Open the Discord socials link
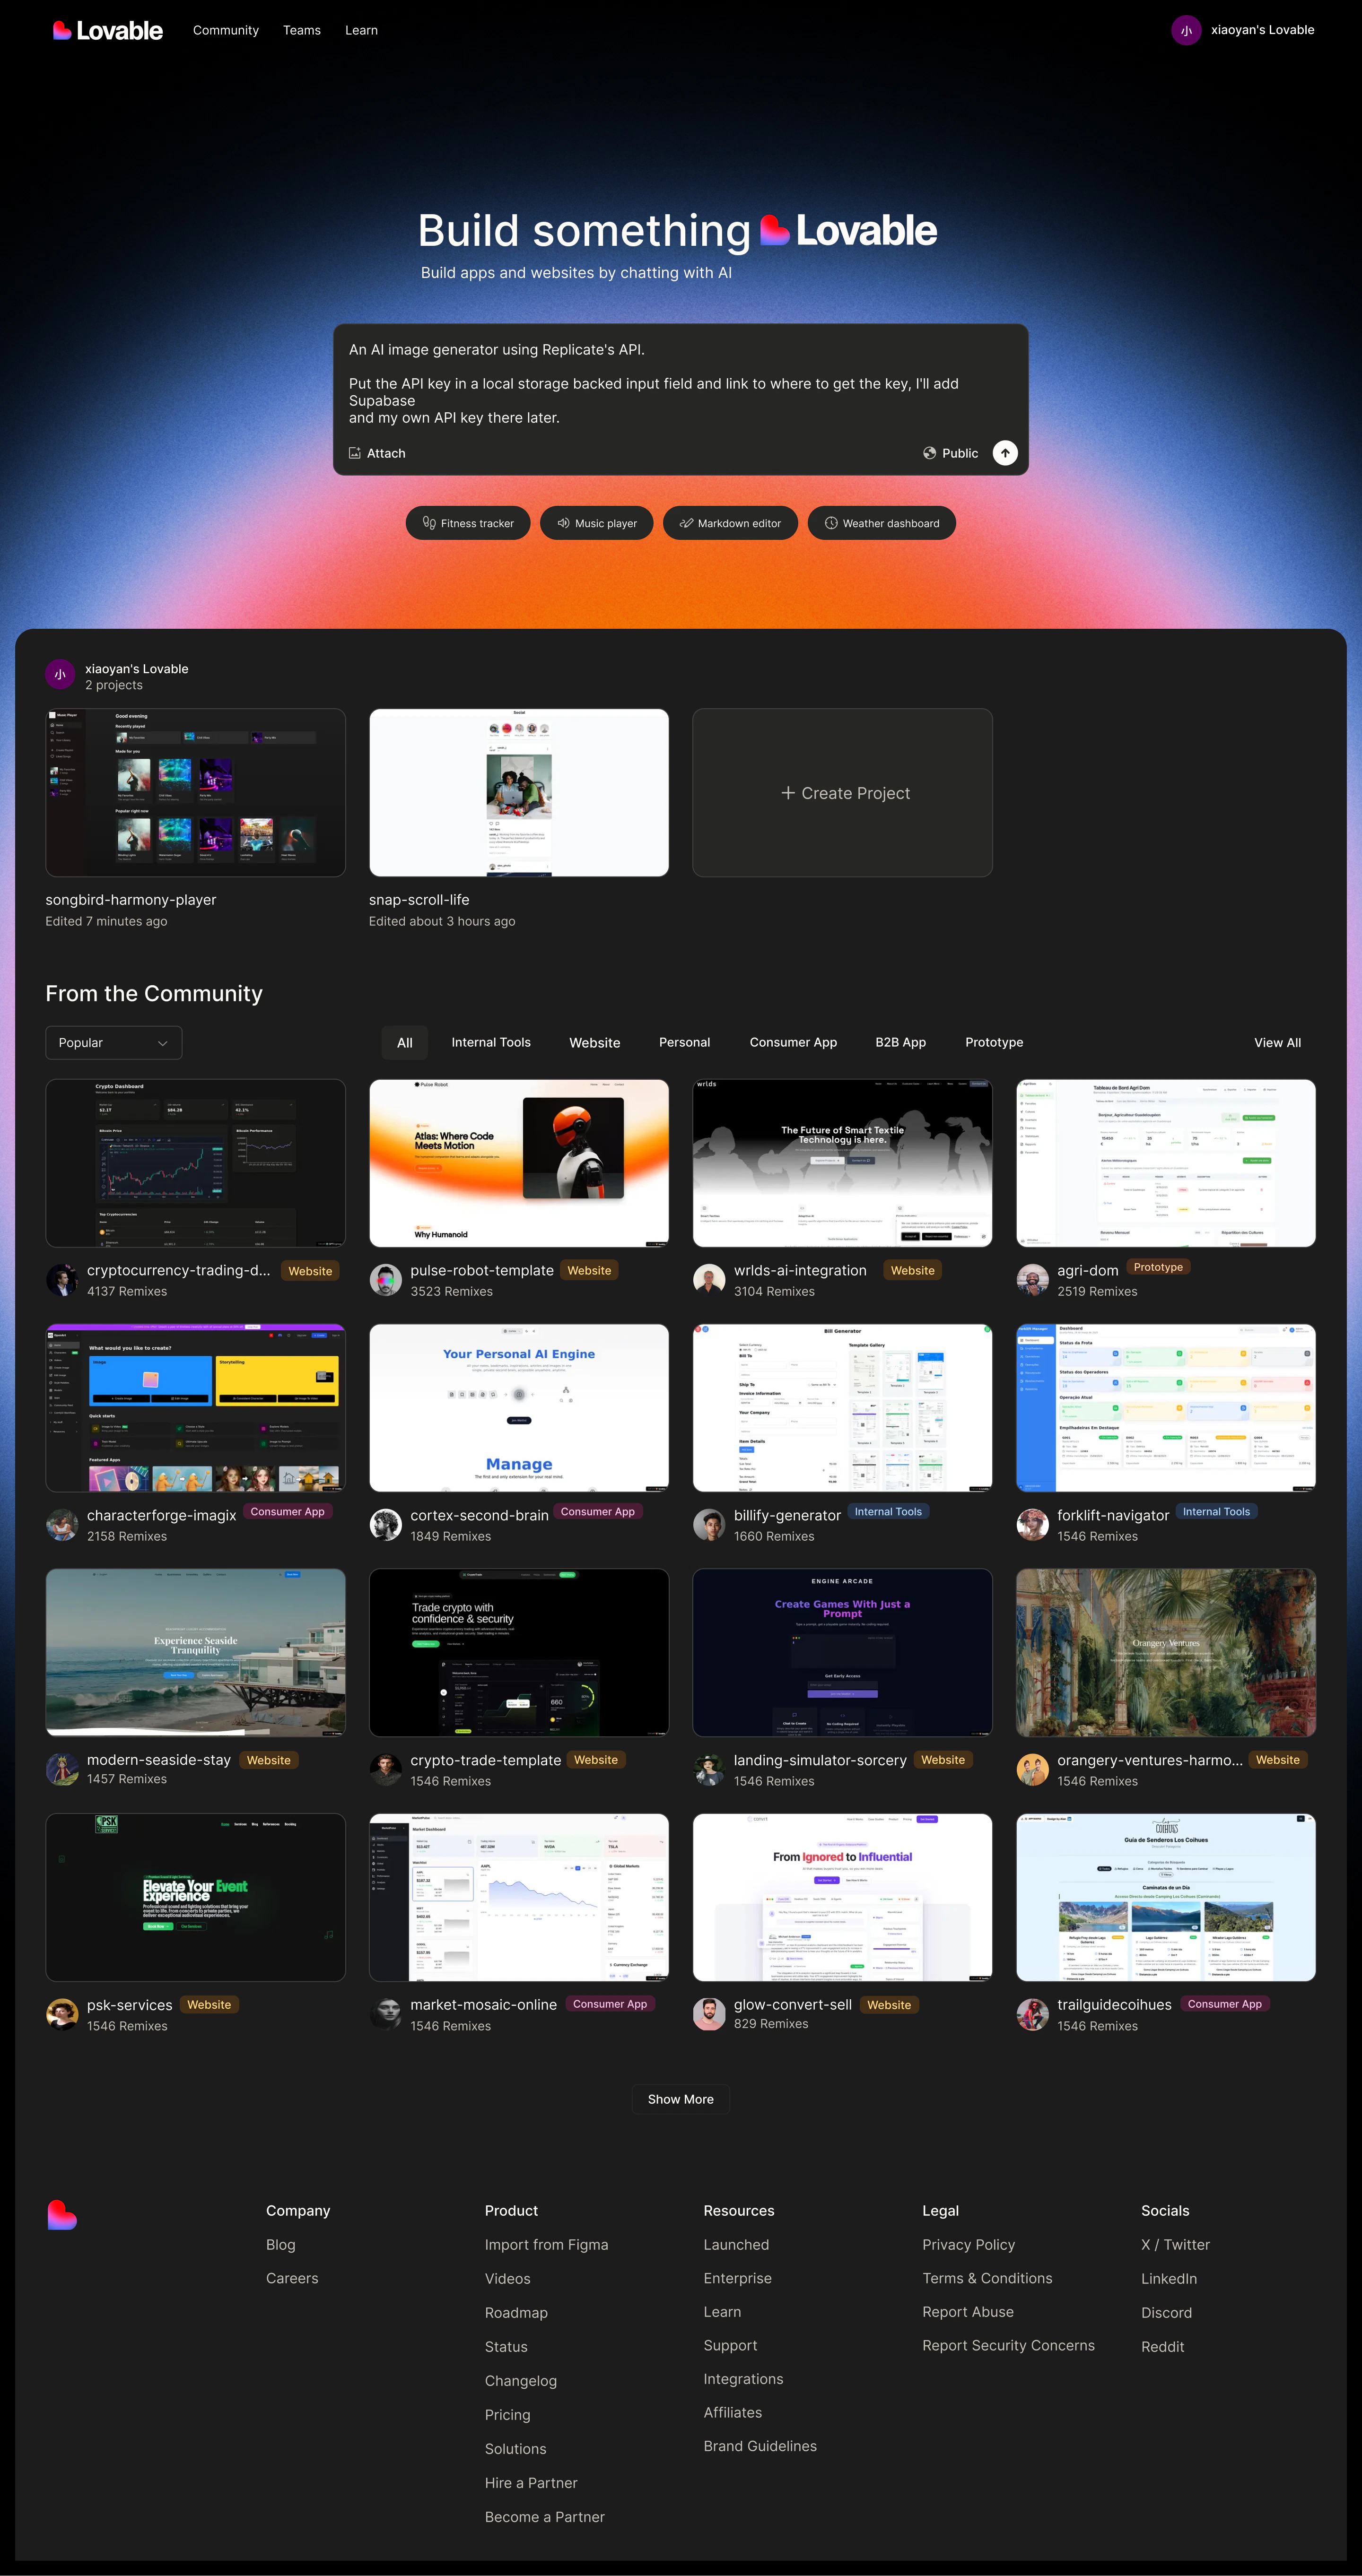 click(1166, 2313)
